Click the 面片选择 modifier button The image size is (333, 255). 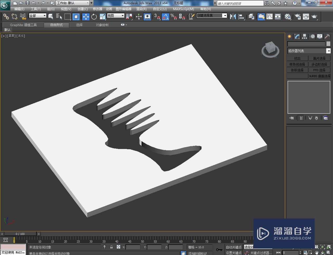319,58
